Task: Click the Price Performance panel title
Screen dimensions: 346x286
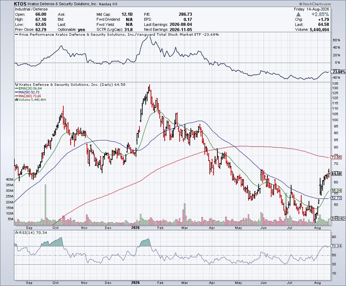Action: 117,34
